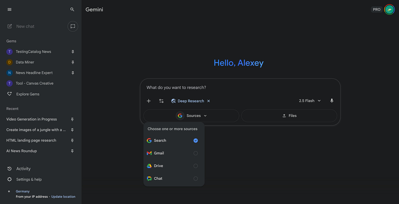Open the Tool - Canvas Creative gem
Image resolution: width=399 pixels, height=204 pixels.
pos(35,83)
